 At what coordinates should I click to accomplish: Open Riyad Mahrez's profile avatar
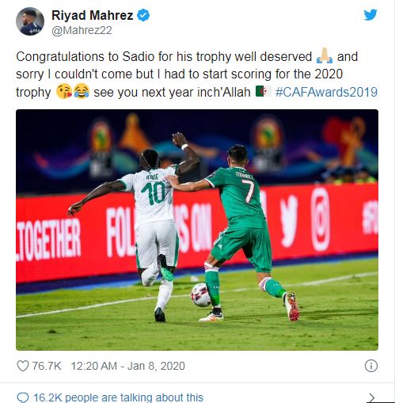(30, 21)
